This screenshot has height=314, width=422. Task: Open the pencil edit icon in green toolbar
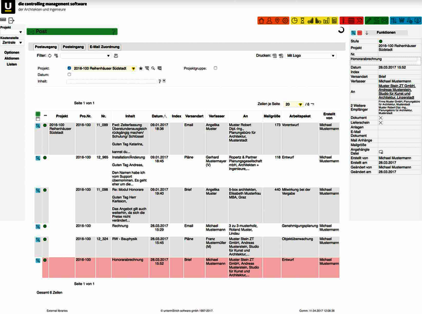click(369, 21)
